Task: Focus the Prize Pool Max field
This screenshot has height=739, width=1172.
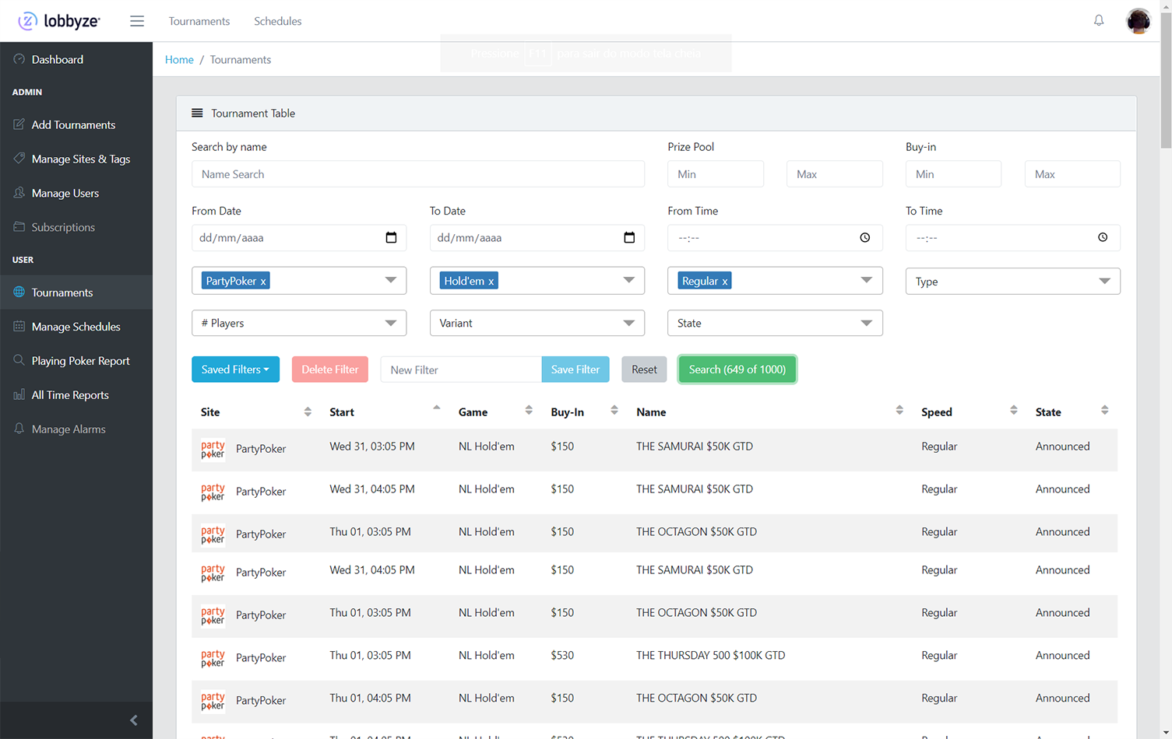Action: point(835,174)
